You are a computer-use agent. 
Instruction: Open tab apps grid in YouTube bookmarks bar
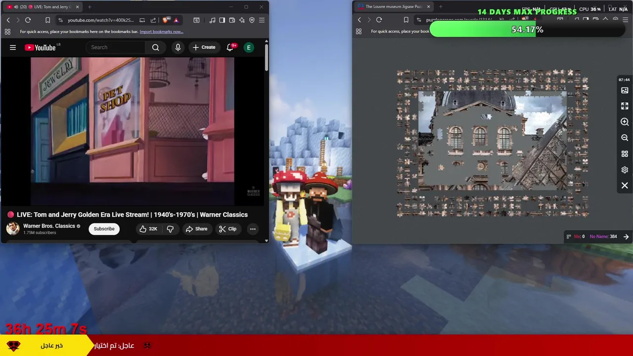7,32
